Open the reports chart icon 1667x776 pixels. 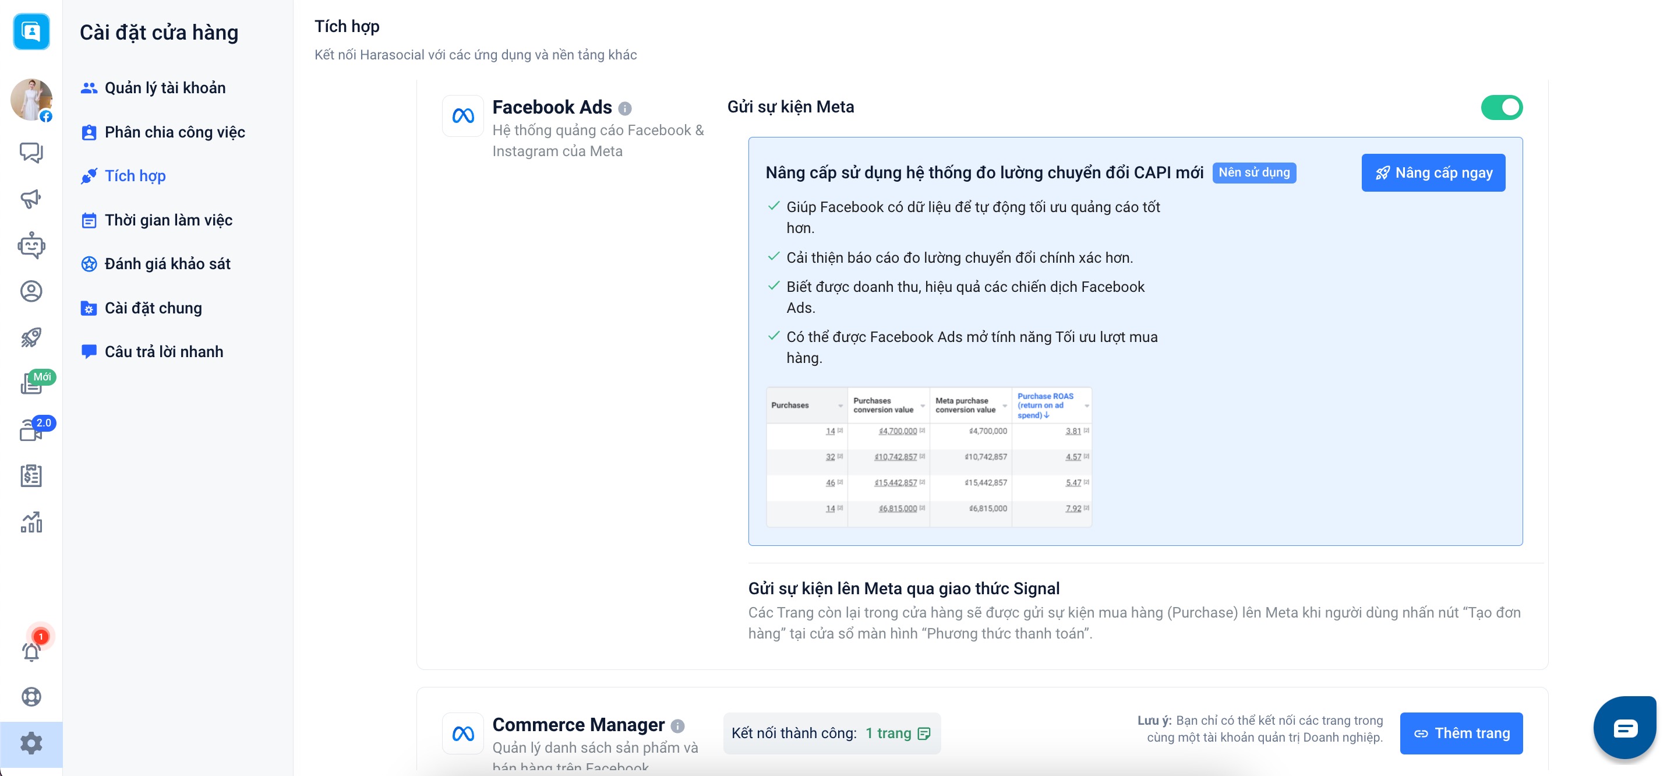(x=31, y=523)
